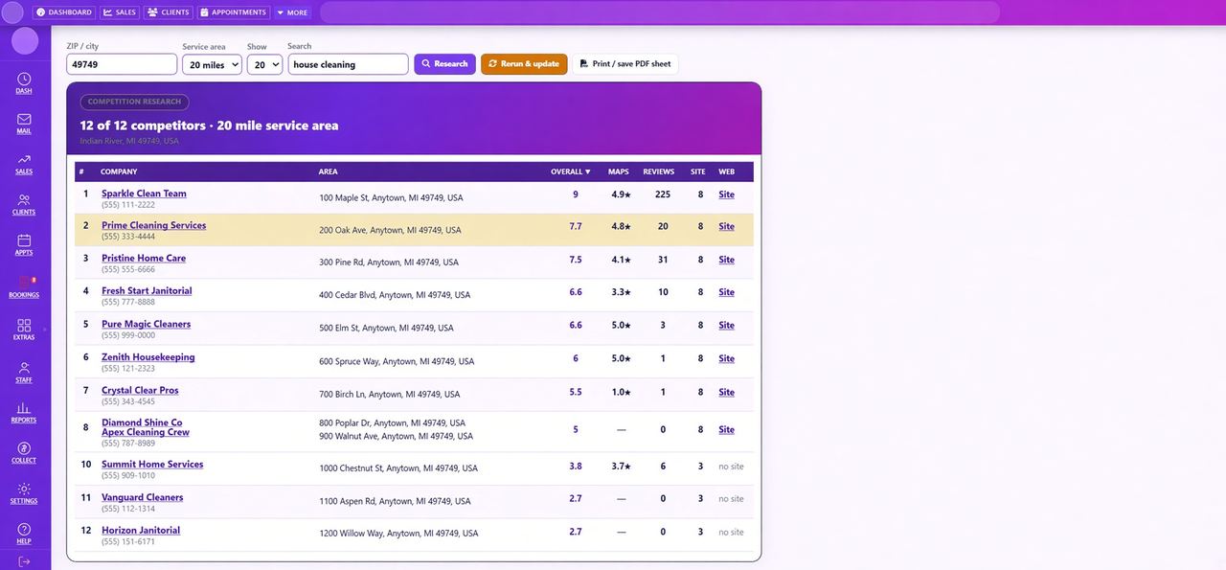Expand the More menu in top bar
The width and height of the screenshot is (1226, 570).
coord(293,12)
